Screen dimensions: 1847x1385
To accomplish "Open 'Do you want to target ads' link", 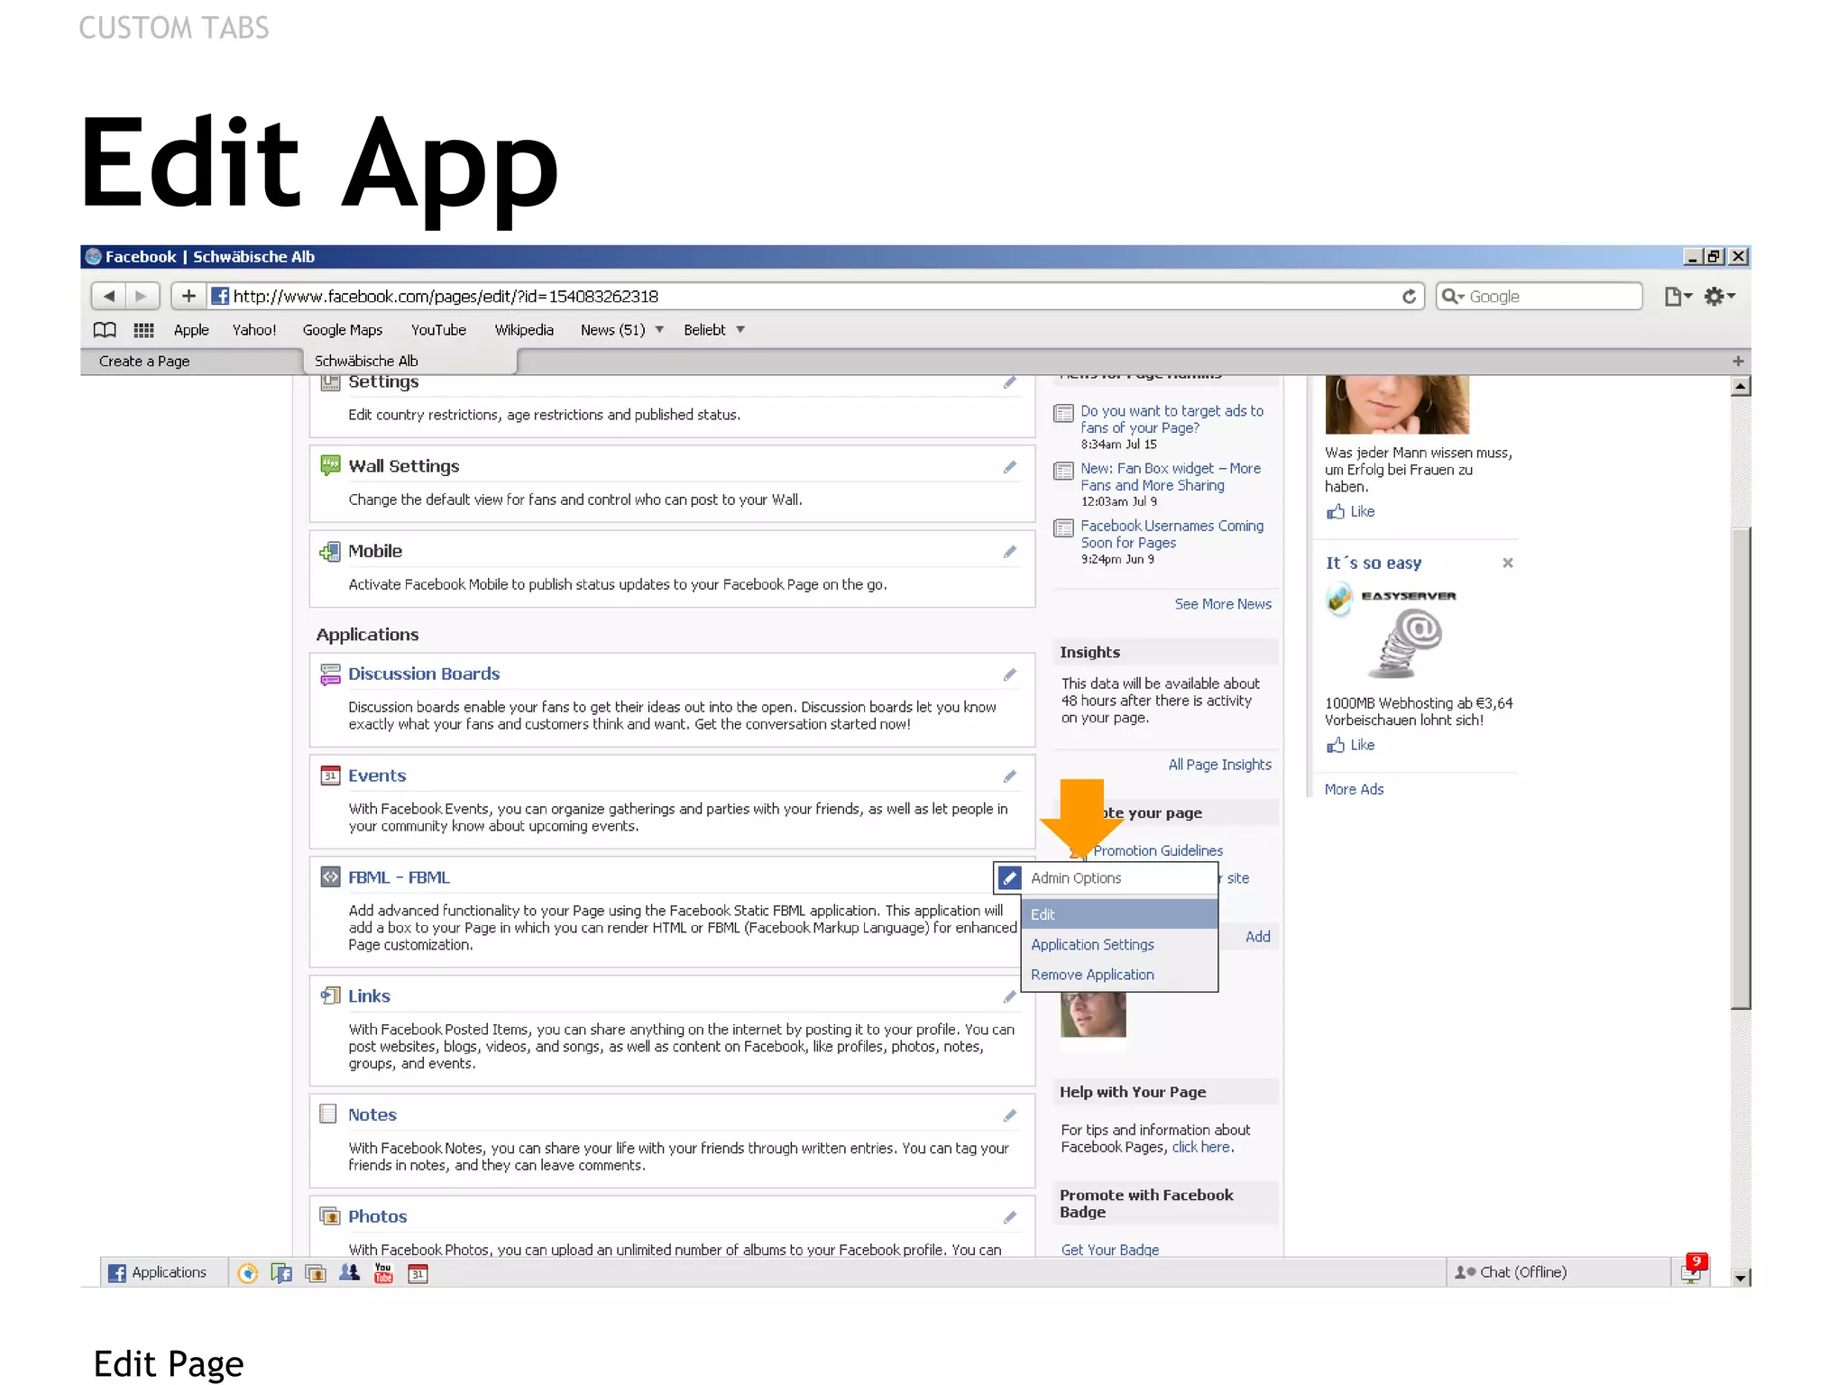I will click(x=1172, y=419).
